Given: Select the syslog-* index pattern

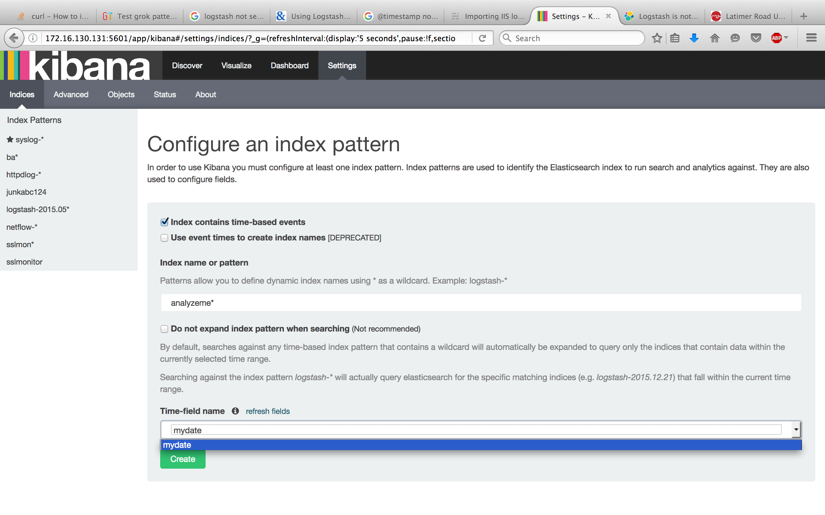Looking at the screenshot, I should [x=29, y=140].
